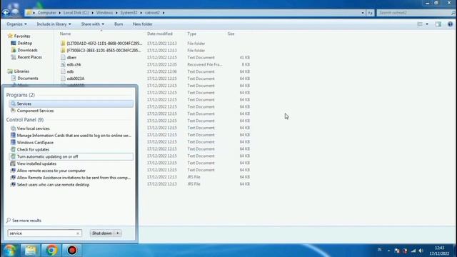Change view with the view icon
457x257 pixels.
[x=420, y=24]
